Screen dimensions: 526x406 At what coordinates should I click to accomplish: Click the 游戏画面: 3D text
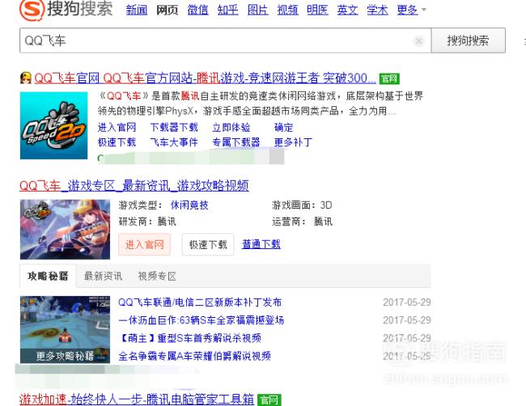click(302, 205)
